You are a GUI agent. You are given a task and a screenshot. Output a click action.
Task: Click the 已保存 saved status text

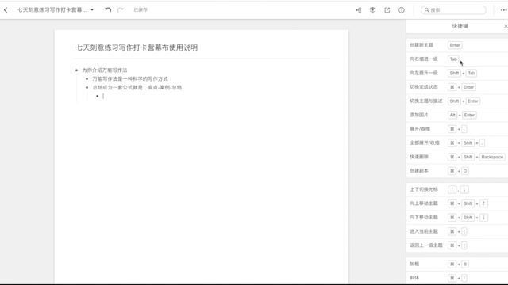click(x=140, y=10)
